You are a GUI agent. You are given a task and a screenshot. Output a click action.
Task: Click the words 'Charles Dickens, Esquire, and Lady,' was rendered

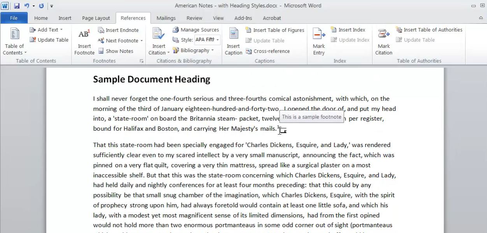point(318,145)
